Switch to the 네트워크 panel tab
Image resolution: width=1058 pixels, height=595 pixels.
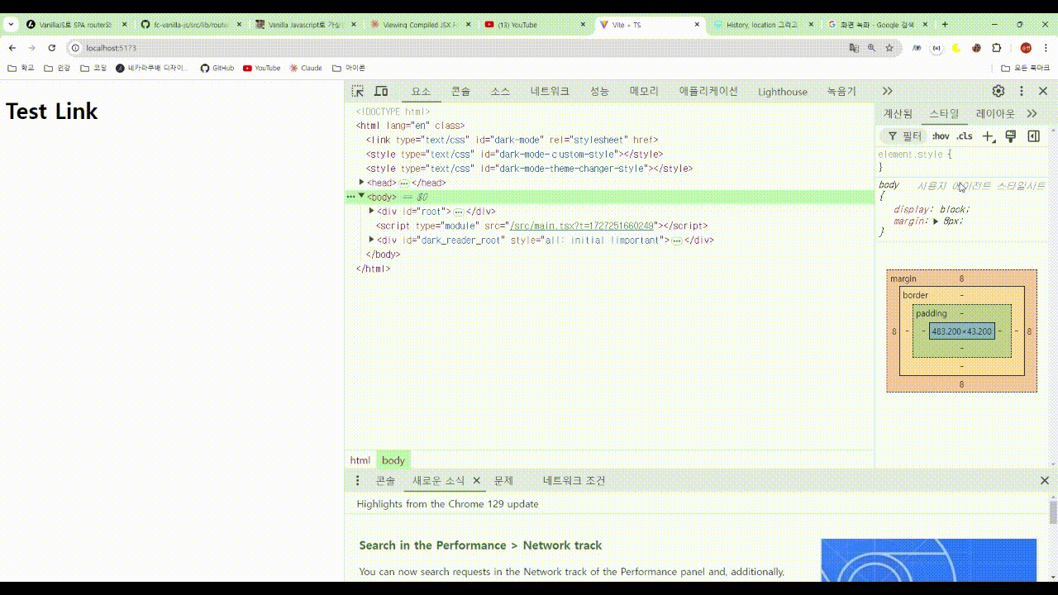coord(550,91)
